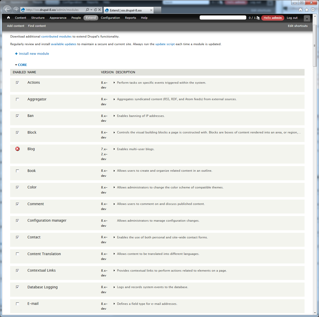This screenshot has width=319, height=317.
Task: Expand the Contextual Links description arrow
Action: pyautogui.click(x=114, y=271)
